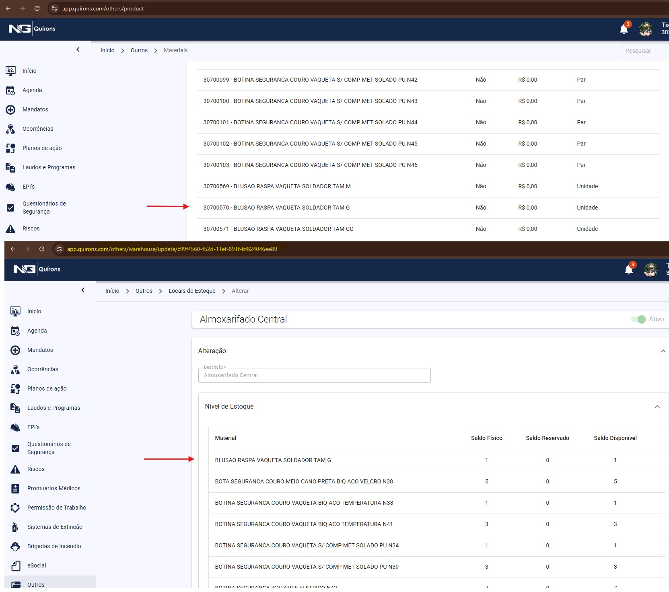
Task: Click the NG Quirons logo in the top window
Action: tap(32, 29)
